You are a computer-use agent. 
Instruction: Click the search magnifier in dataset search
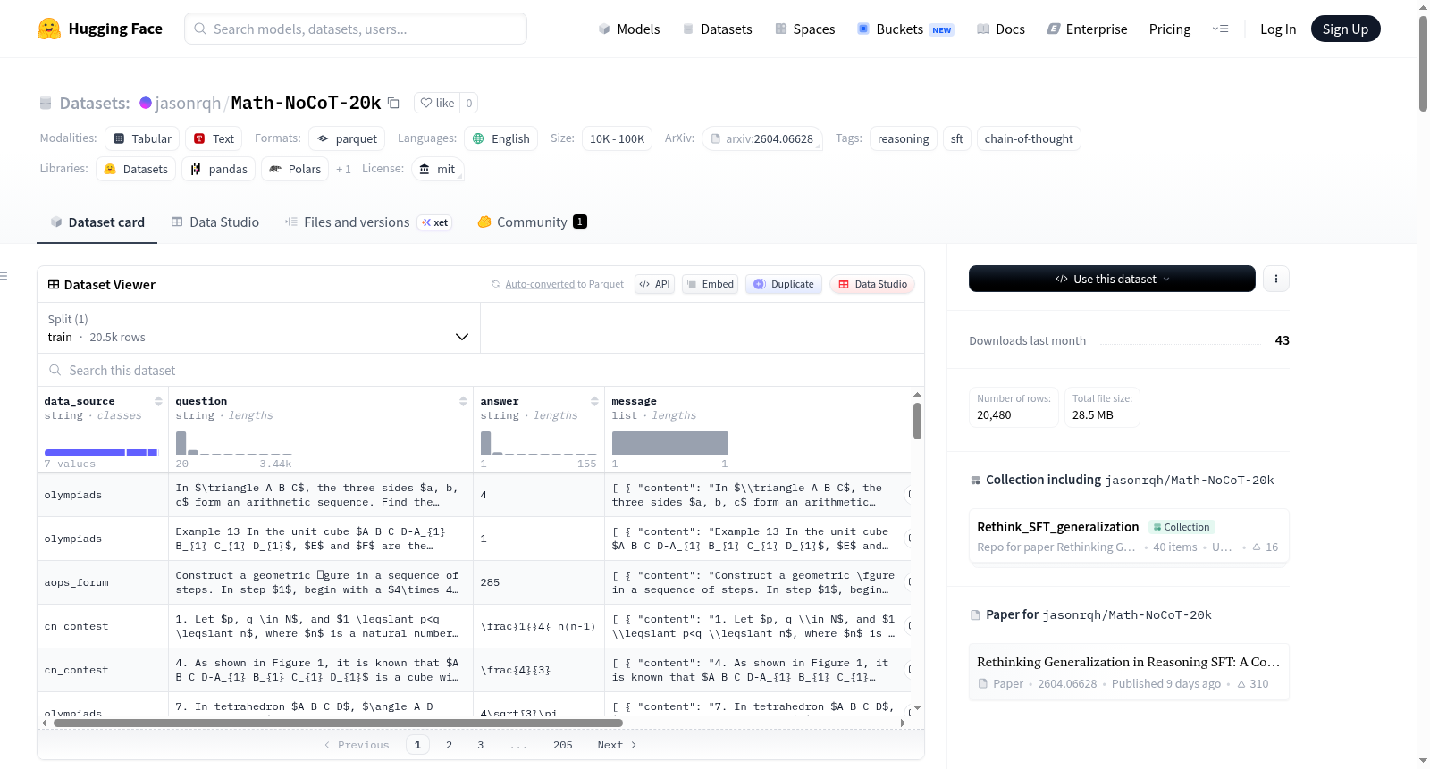pos(55,370)
